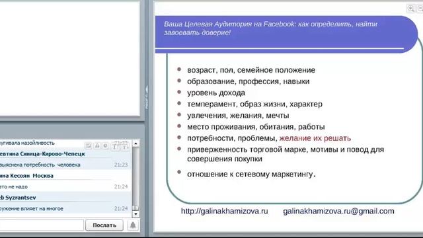
Task: Click bullet 'уровень дохода'
Action: [x=216, y=93]
